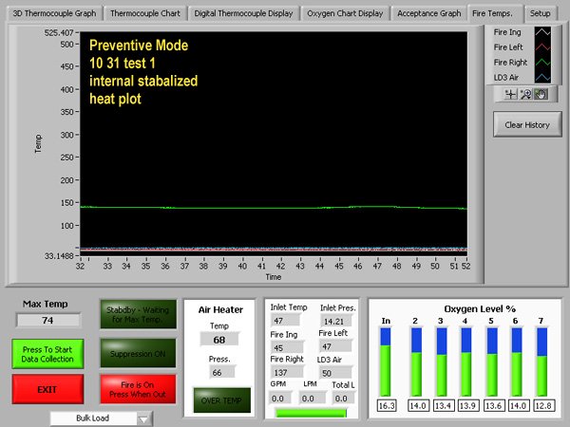The height and width of the screenshot is (427, 570).
Task: Click the oxygen value box showing 16.3
Action: coord(387,405)
